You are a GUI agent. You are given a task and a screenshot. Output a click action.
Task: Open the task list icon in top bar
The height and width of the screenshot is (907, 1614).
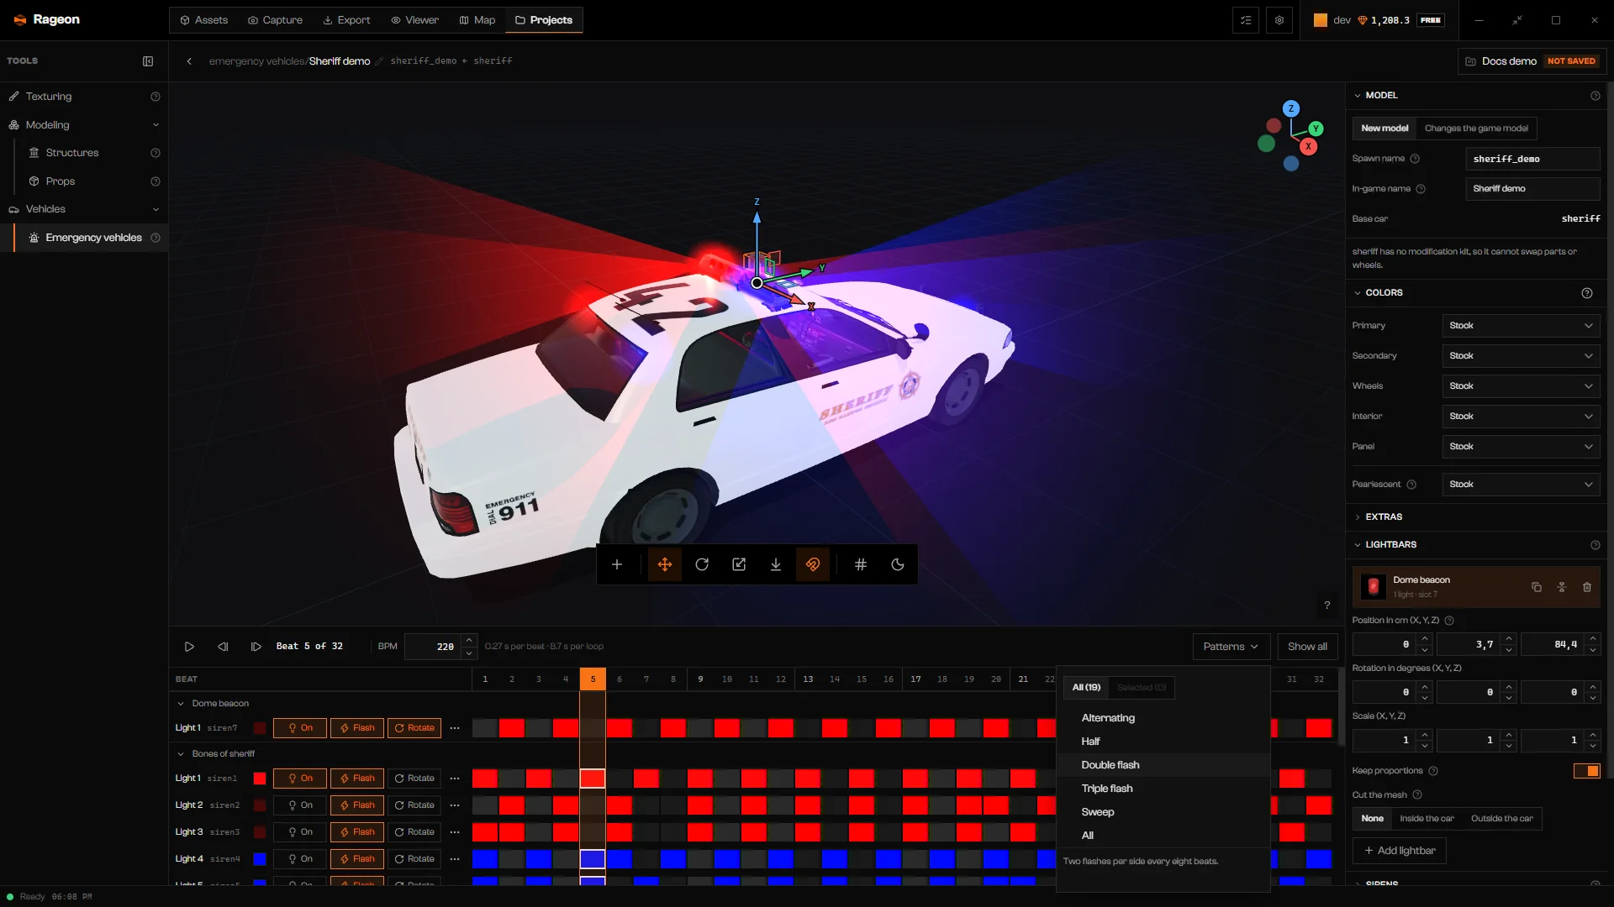pyautogui.click(x=1246, y=20)
